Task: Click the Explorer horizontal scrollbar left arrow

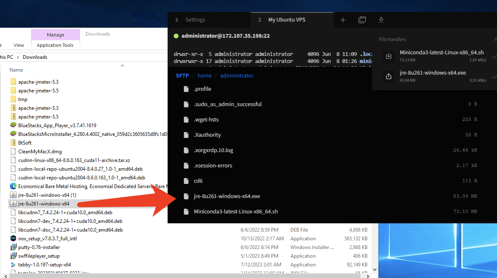Action: (x=6, y=276)
